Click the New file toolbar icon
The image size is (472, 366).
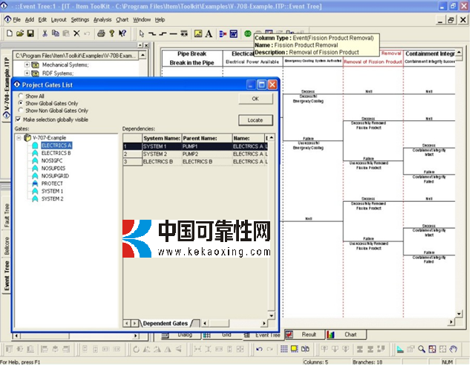[x=10, y=33]
